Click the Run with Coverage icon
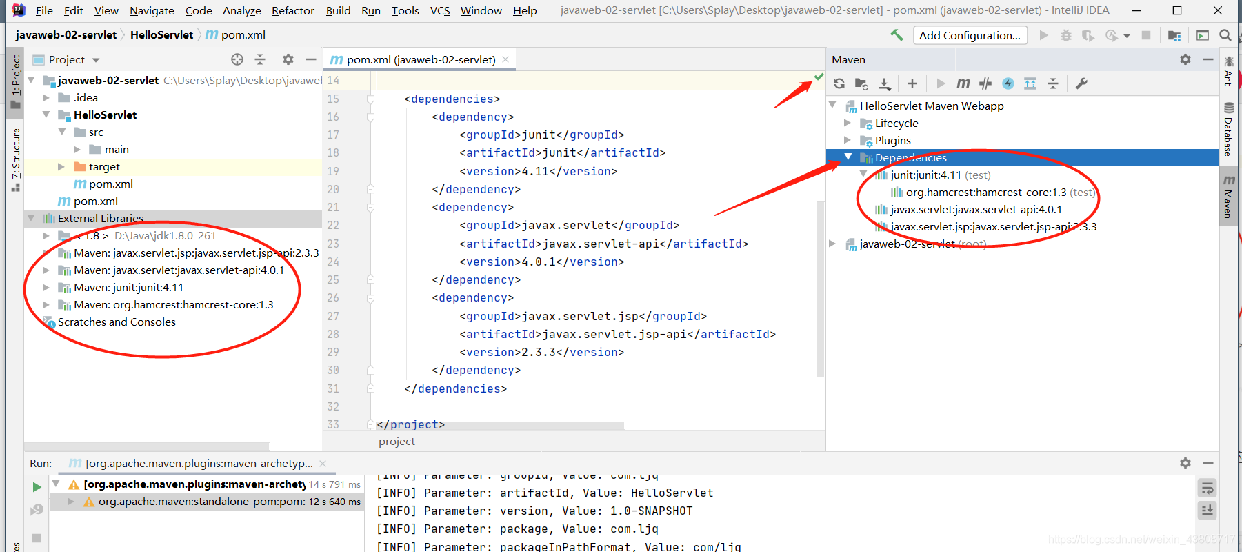Viewport: 1242px width, 552px height. (x=1088, y=35)
